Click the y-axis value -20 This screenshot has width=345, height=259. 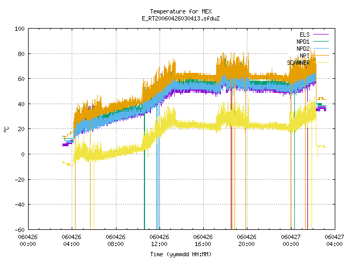(x=19, y=180)
